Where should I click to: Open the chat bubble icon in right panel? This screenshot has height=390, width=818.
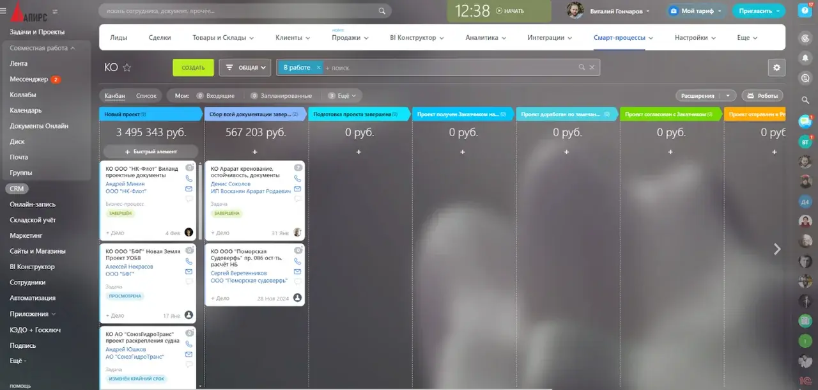click(805, 121)
